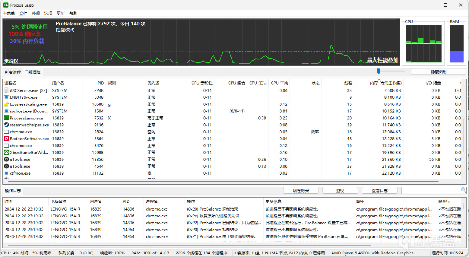Click the RadeonSoftware.exe red icon
The width and height of the screenshot is (469, 257).
pos(7,139)
